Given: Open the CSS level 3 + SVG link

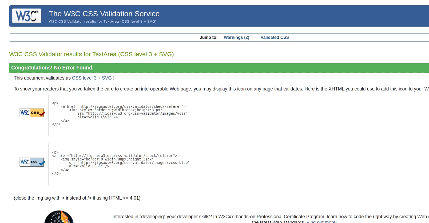Looking at the screenshot, I should tap(92, 78).
